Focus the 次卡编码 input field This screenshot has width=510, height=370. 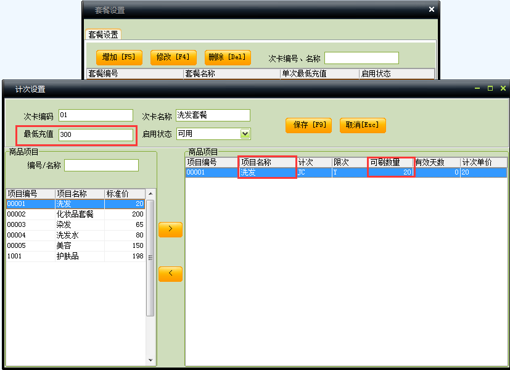96,115
